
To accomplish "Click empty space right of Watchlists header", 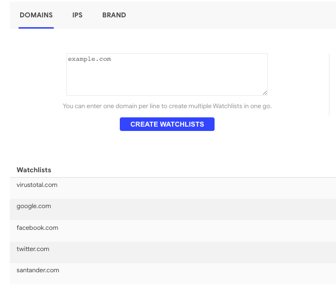I will coord(218,170).
